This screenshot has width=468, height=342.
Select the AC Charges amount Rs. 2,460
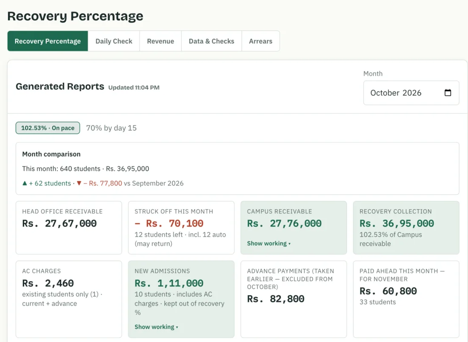[x=48, y=283]
